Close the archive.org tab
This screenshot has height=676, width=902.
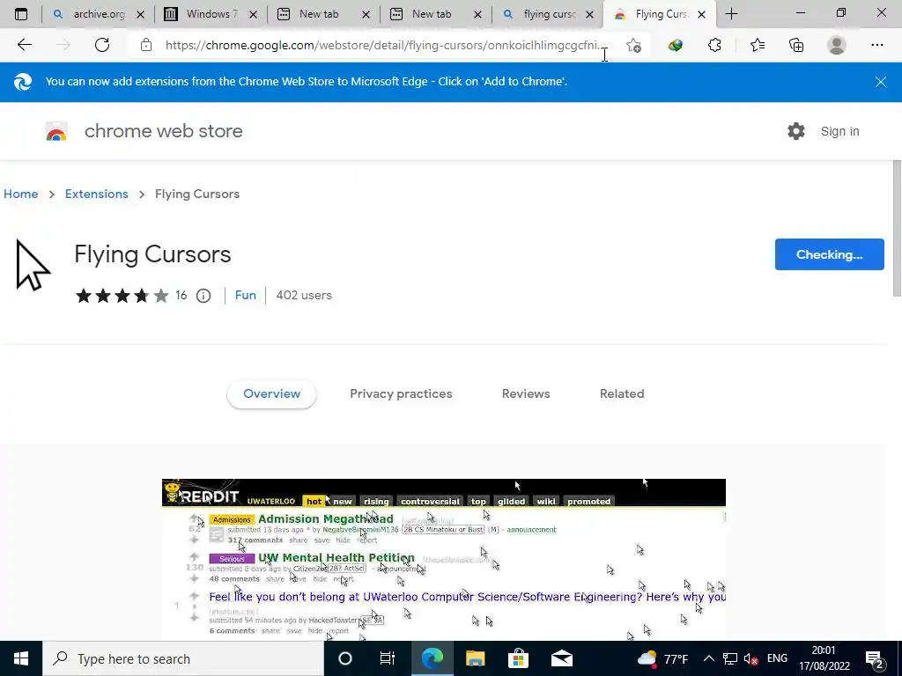140,15
